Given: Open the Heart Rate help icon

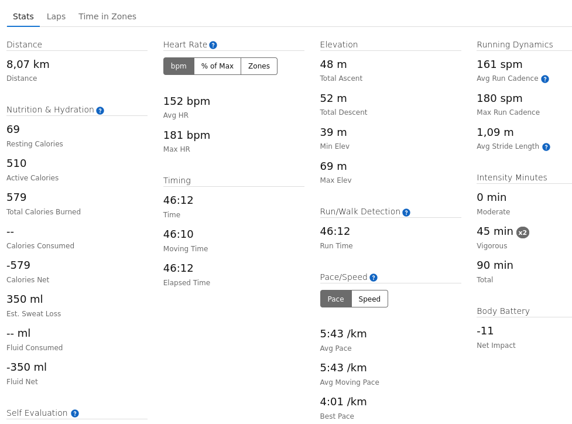Looking at the screenshot, I should (x=213, y=45).
